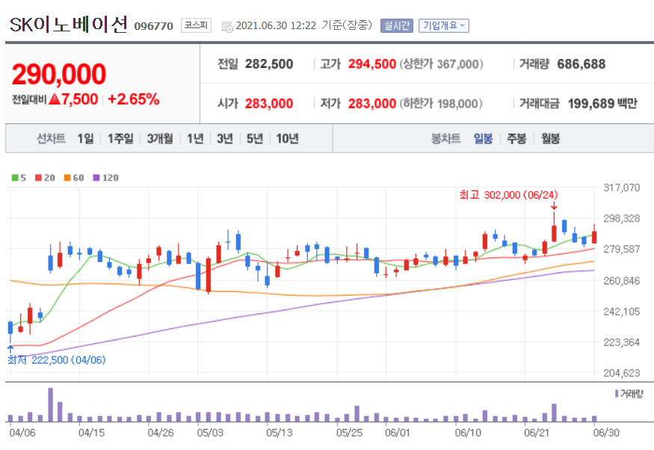Switch to 일봉 daily candle chart
This screenshot has width=654, height=450.
pyautogui.click(x=483, y=138)
